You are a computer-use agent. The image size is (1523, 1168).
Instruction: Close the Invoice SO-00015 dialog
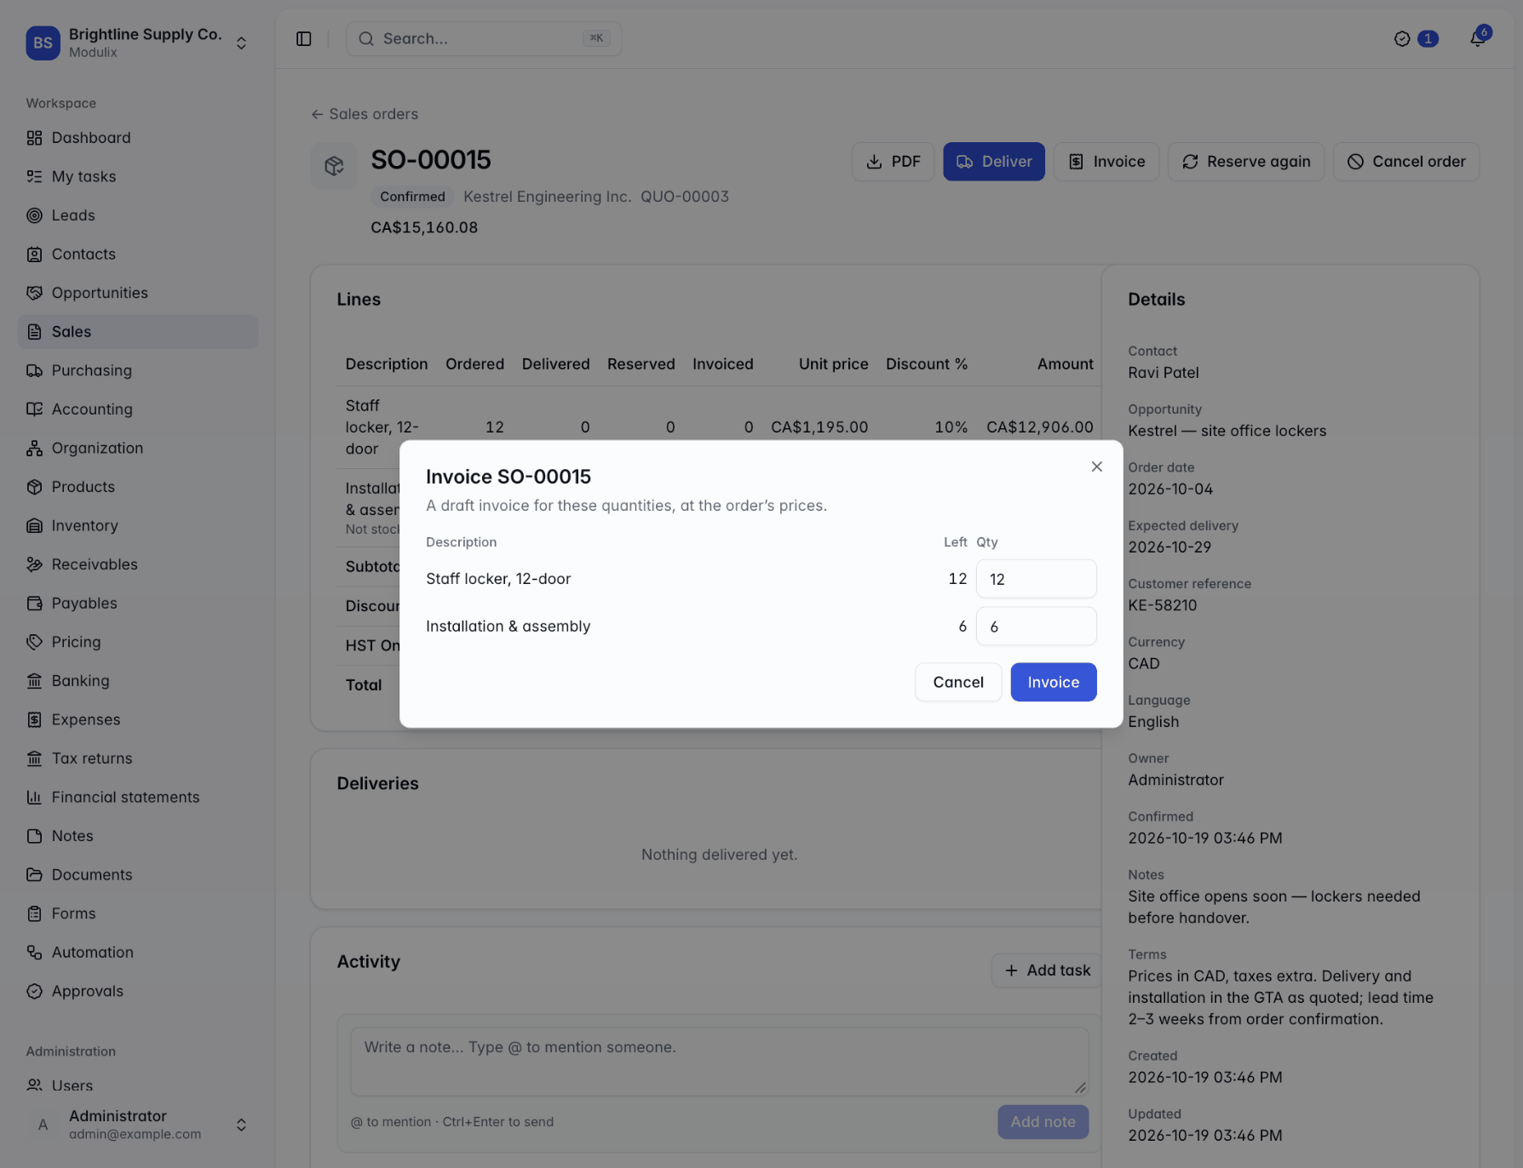pos(1097,467)
